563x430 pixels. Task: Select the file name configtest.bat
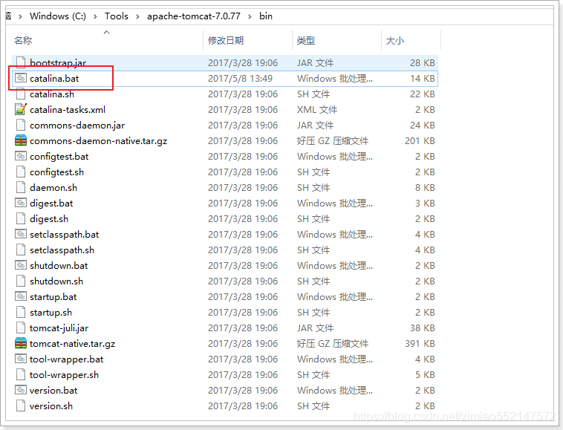(x=59, y=157)
